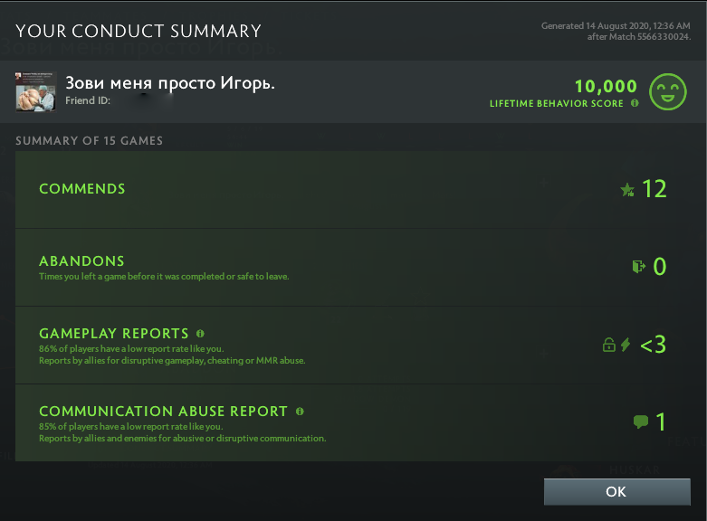
Task: Click the Gameplay Reports heading
Action: pyautogui.click(x=114, y=333)
